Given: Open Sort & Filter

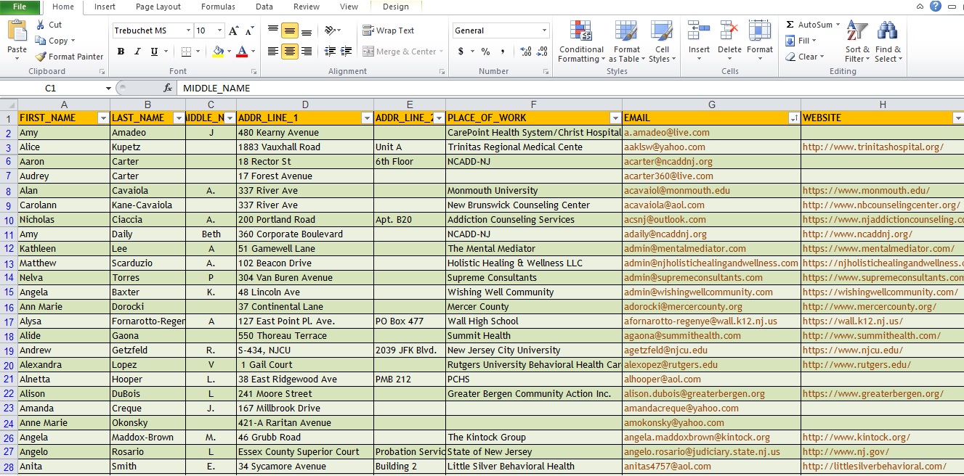Looking at the screenshot, I should pyautogui.click(x=857, y=42).
